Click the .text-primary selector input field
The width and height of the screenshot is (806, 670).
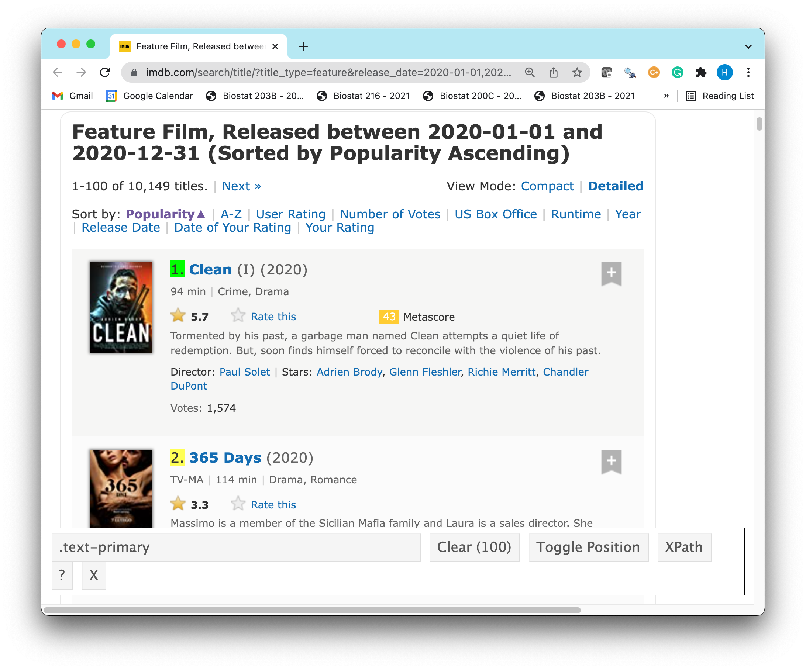pyautogui.click(x=236, y=547)
